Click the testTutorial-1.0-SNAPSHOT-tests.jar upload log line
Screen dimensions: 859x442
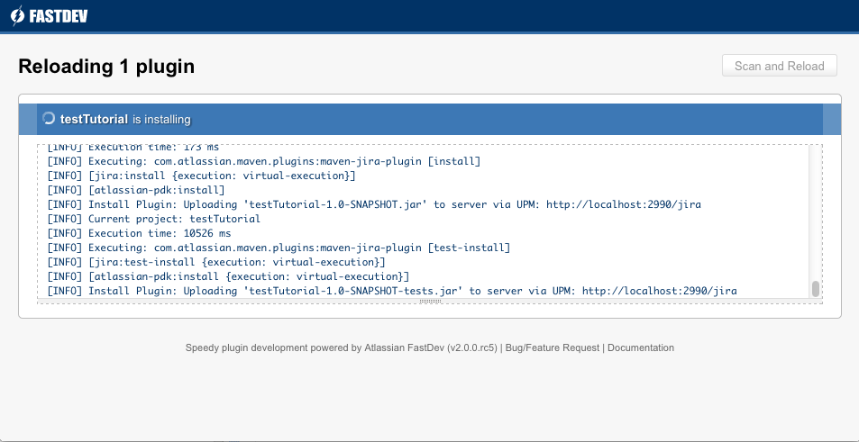coord(391,291)
